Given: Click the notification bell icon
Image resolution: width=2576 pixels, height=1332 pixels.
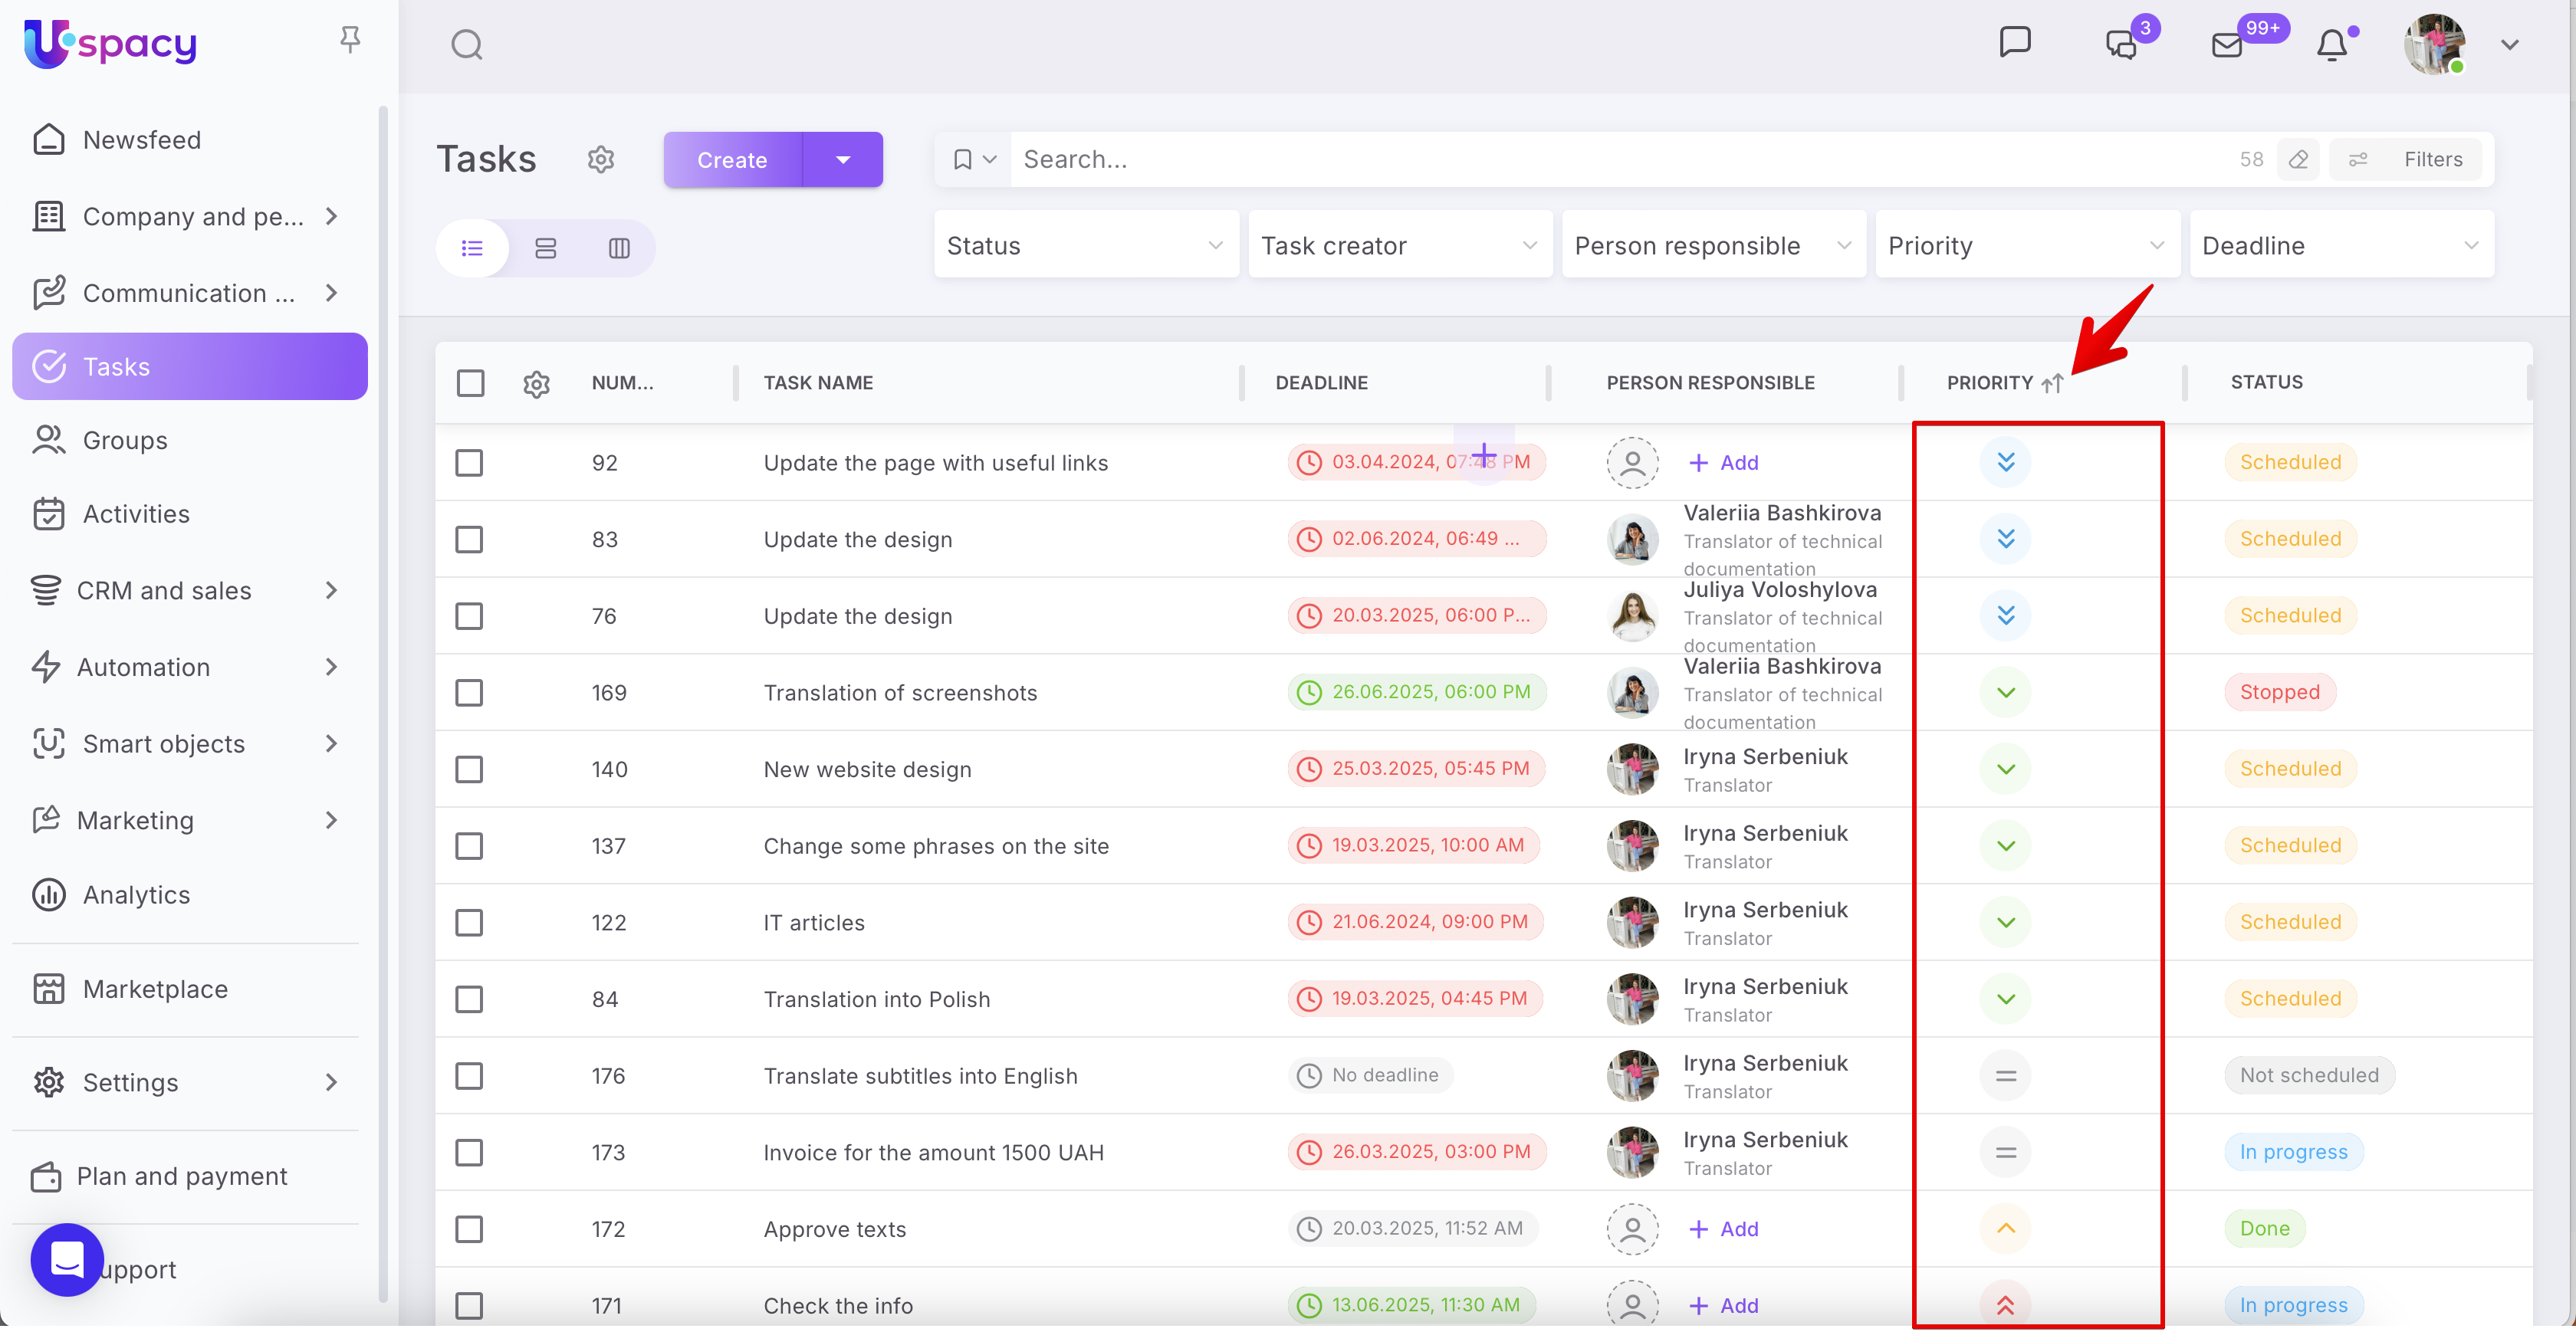Looking at the screenshot, I should pyautogui.click(x=2331, y=45).
